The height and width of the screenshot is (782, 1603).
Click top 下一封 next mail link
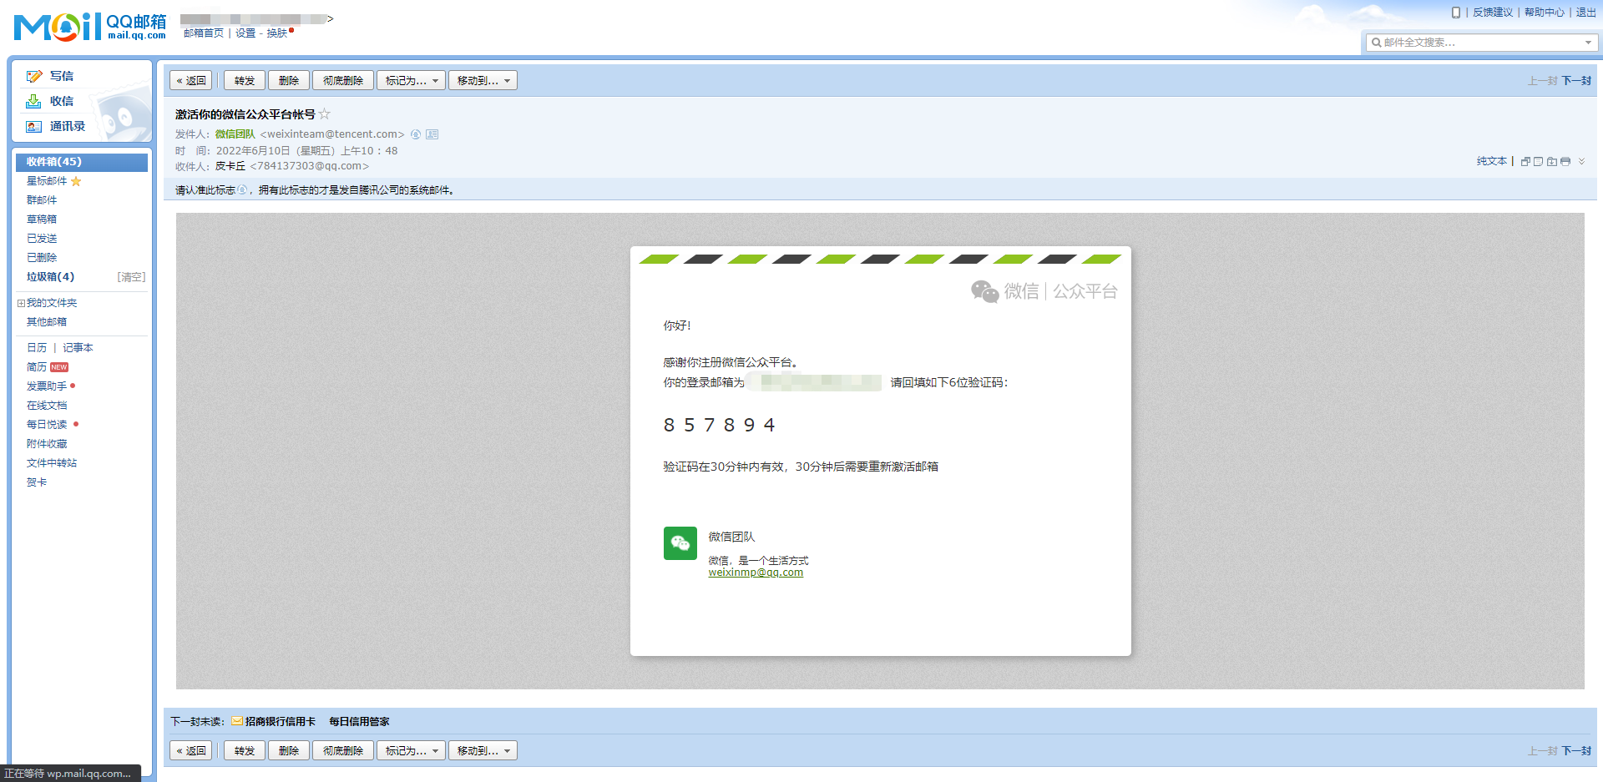[1577, 81]
